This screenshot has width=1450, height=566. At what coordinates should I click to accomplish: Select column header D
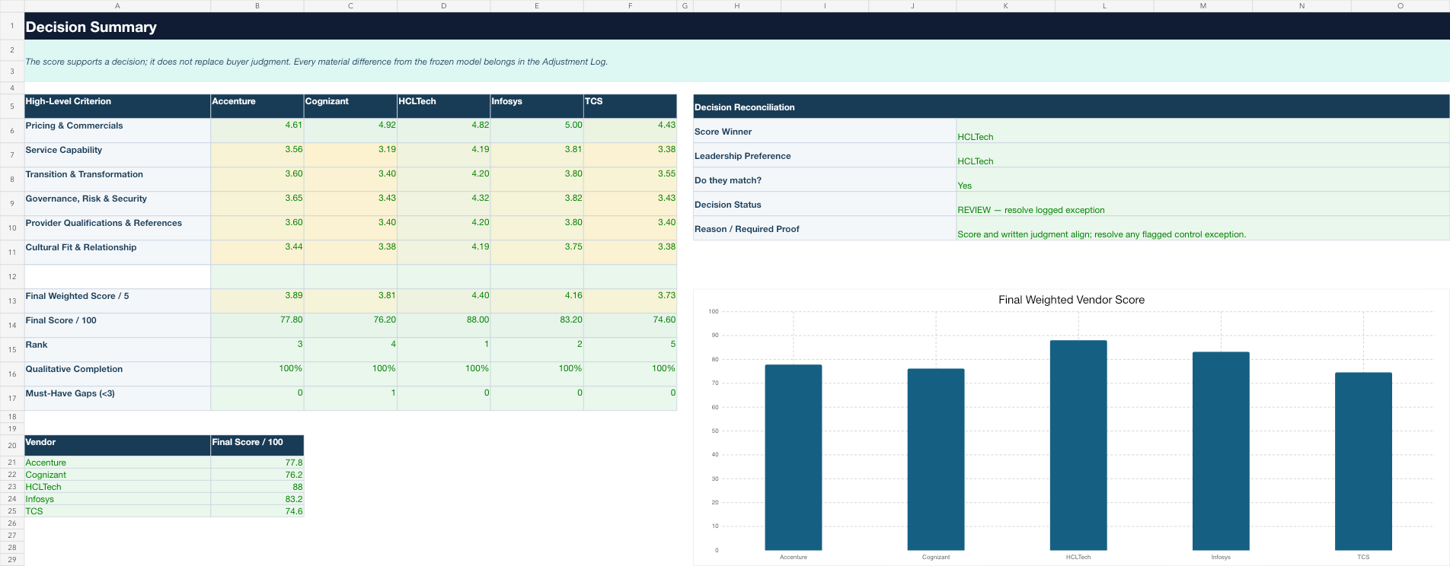[443, 6]
